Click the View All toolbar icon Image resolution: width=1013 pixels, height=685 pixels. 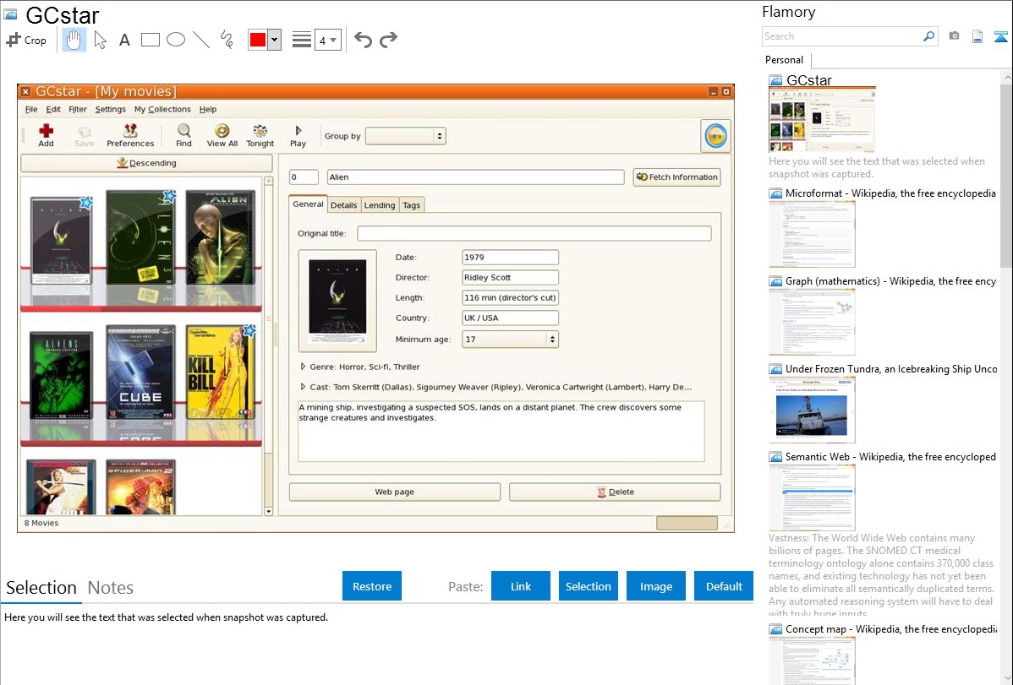[x=222, y=136]
